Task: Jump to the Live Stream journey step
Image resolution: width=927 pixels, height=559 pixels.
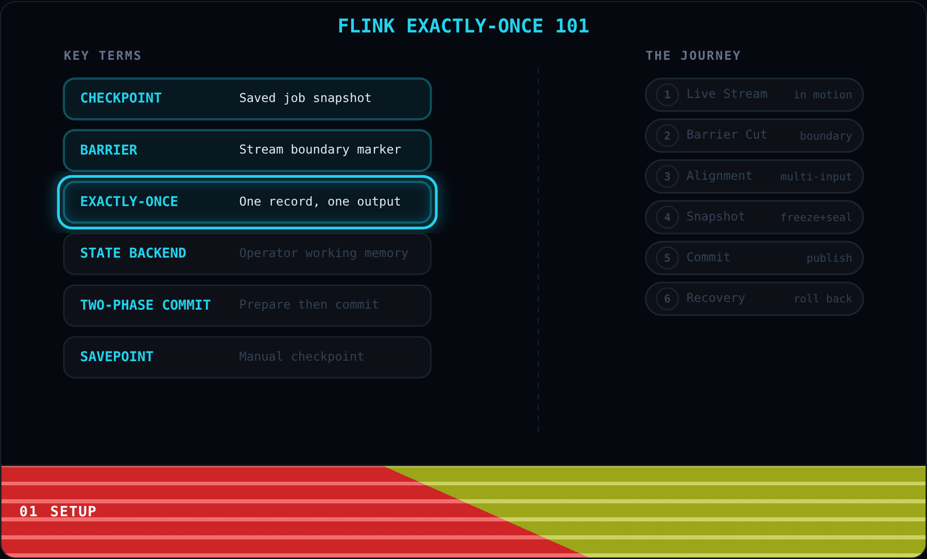Action: pos(754,95)
